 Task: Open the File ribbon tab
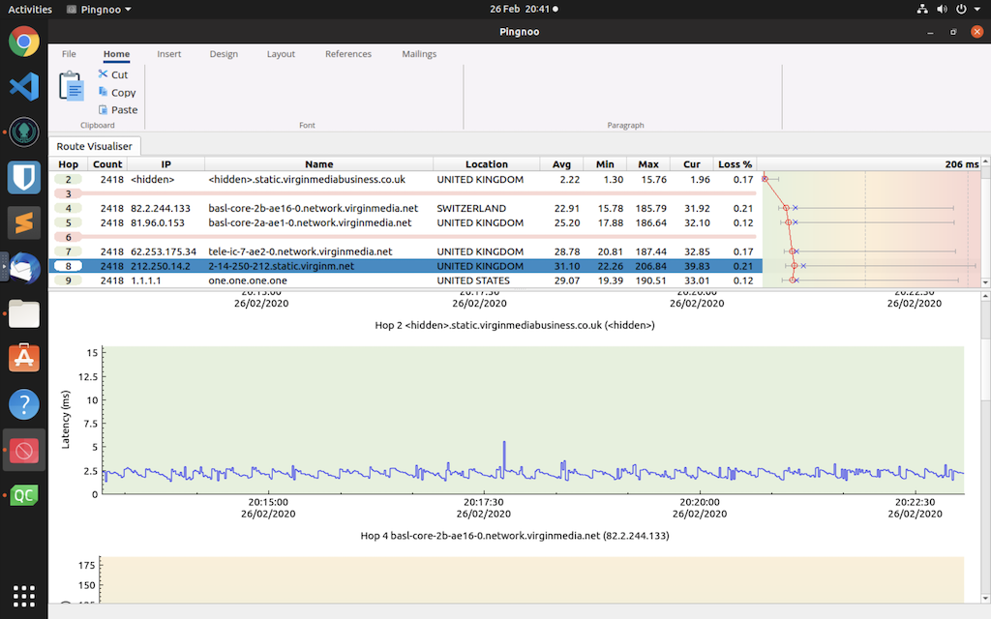pyautogui.click(x=69, y=54)
